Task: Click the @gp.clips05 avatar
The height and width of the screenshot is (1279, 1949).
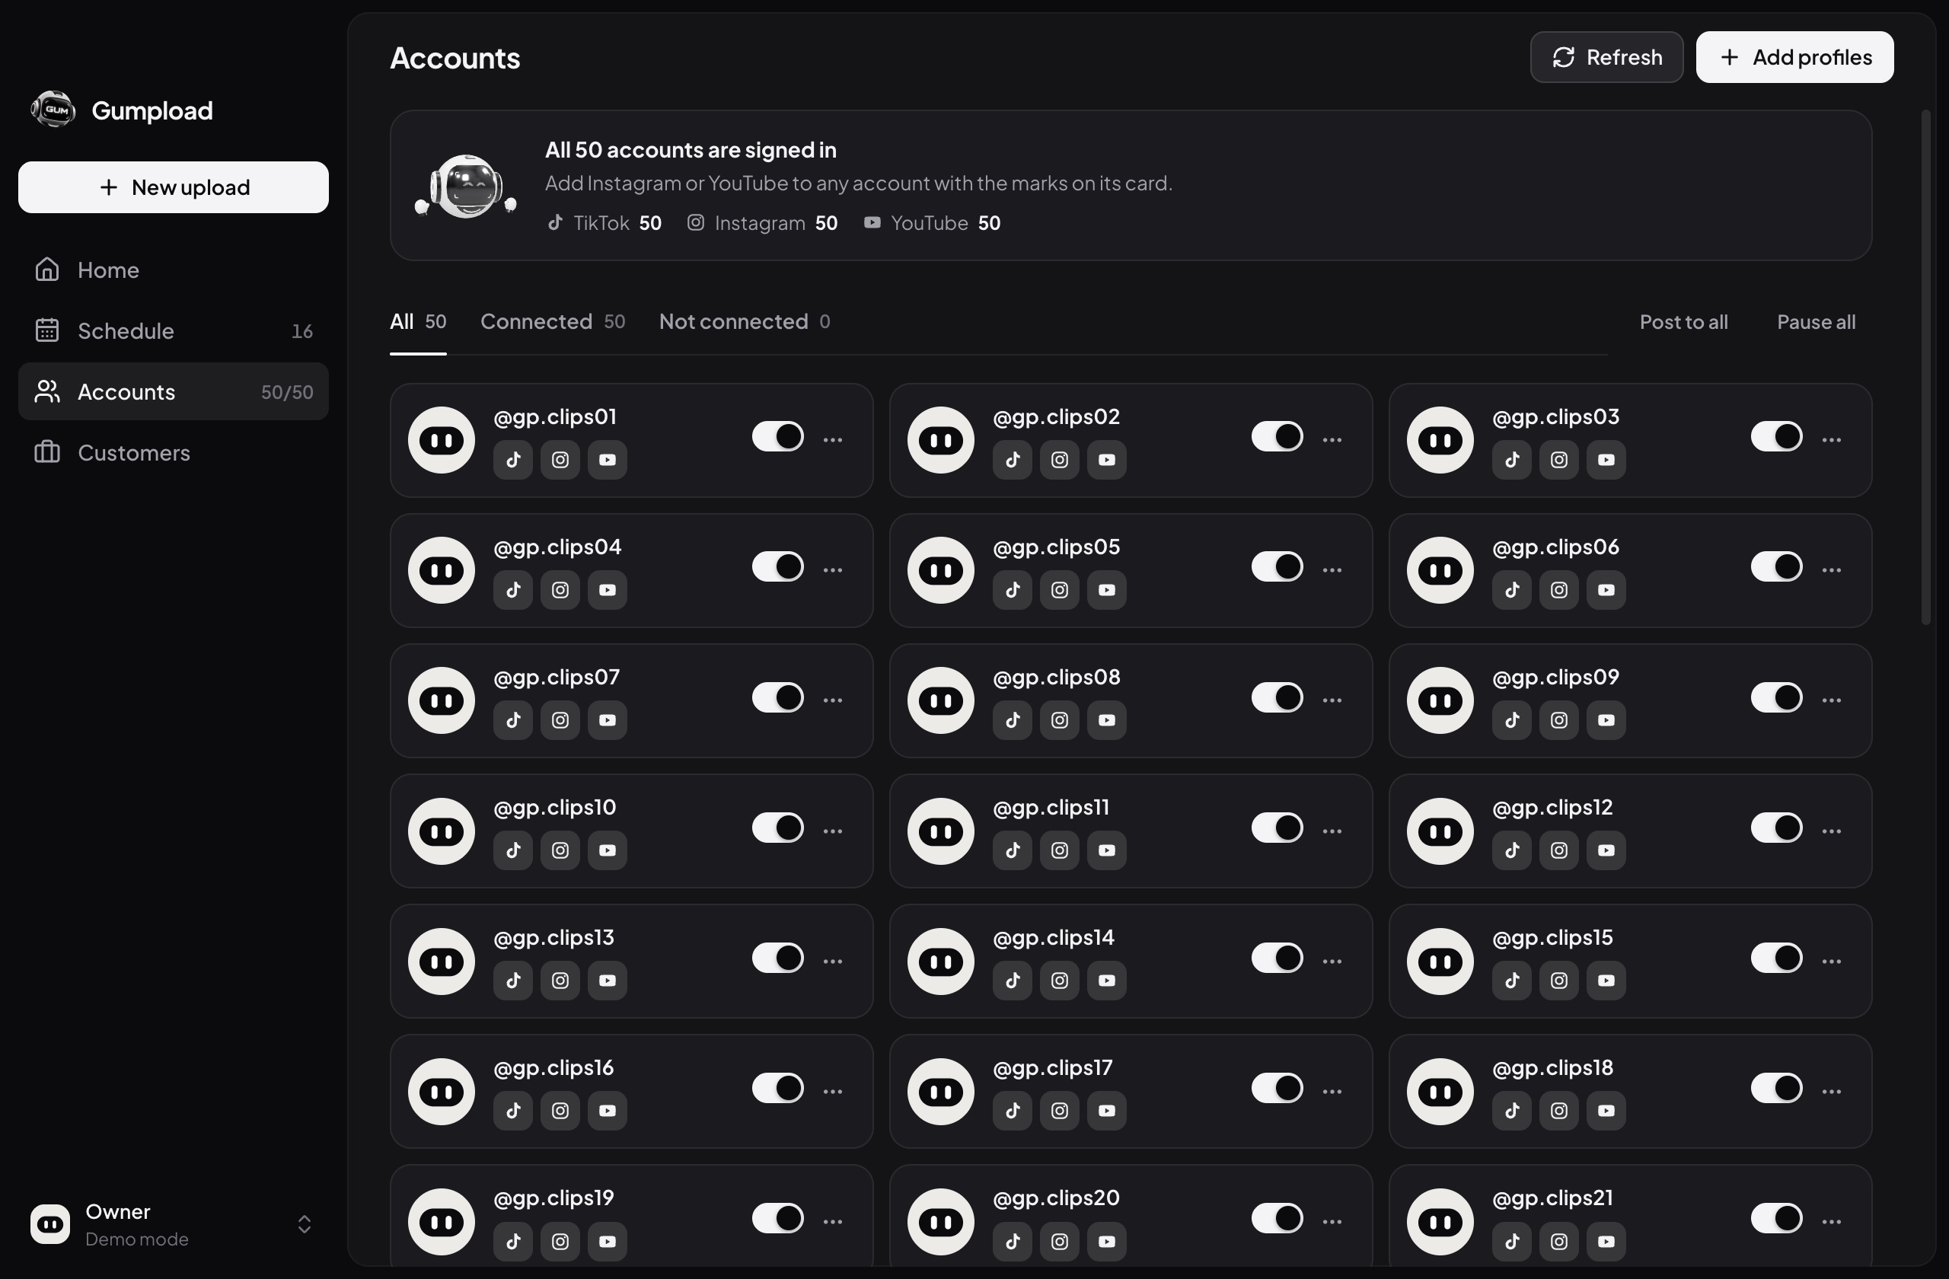Action: [x=941, y=570]
